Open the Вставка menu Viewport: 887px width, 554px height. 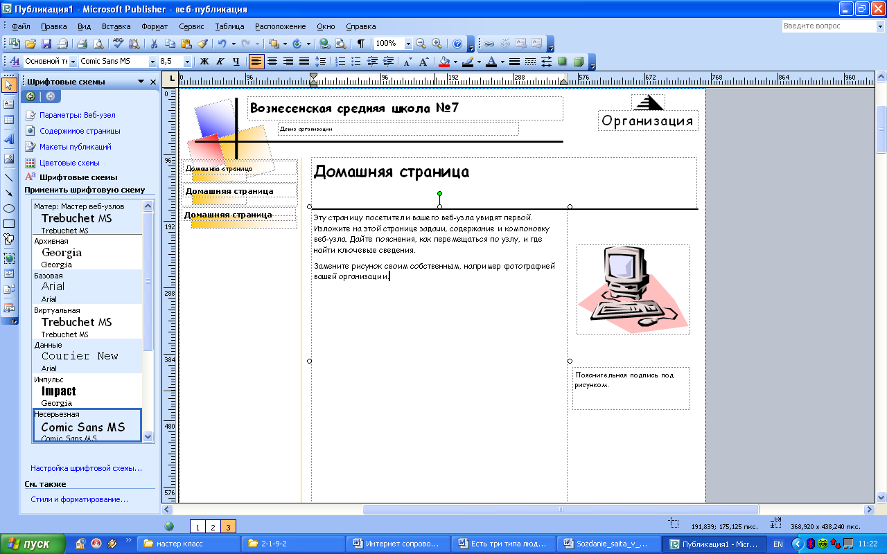click(116, 26)
